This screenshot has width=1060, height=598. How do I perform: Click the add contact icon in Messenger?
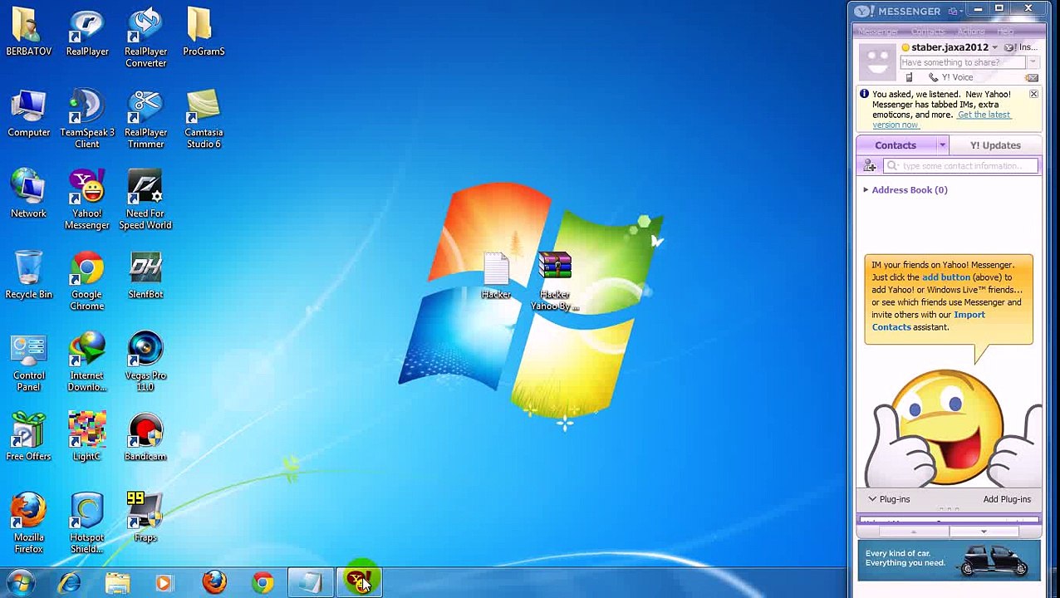(870, 166)
